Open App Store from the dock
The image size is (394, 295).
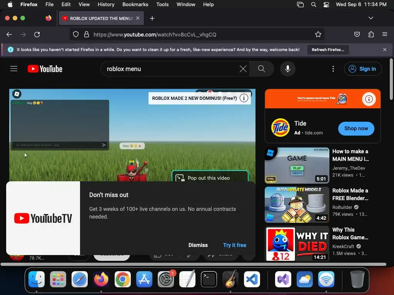pyautogui.click(x=144, y=279)
